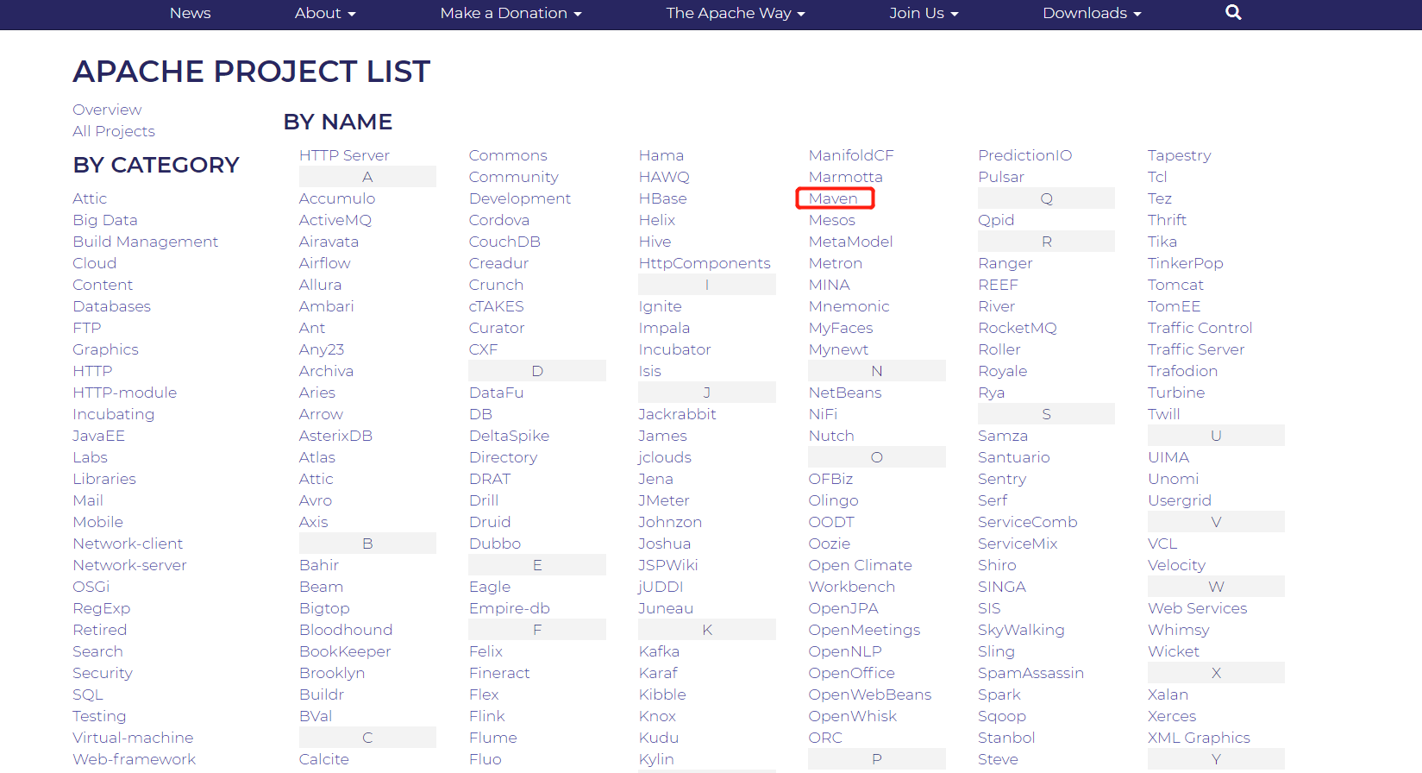Select the Web-framework category

135,759
